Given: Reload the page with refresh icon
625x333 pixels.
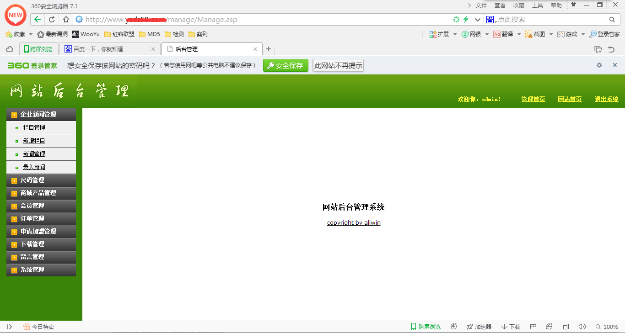Looking at the screenshot, I should 52,19.
